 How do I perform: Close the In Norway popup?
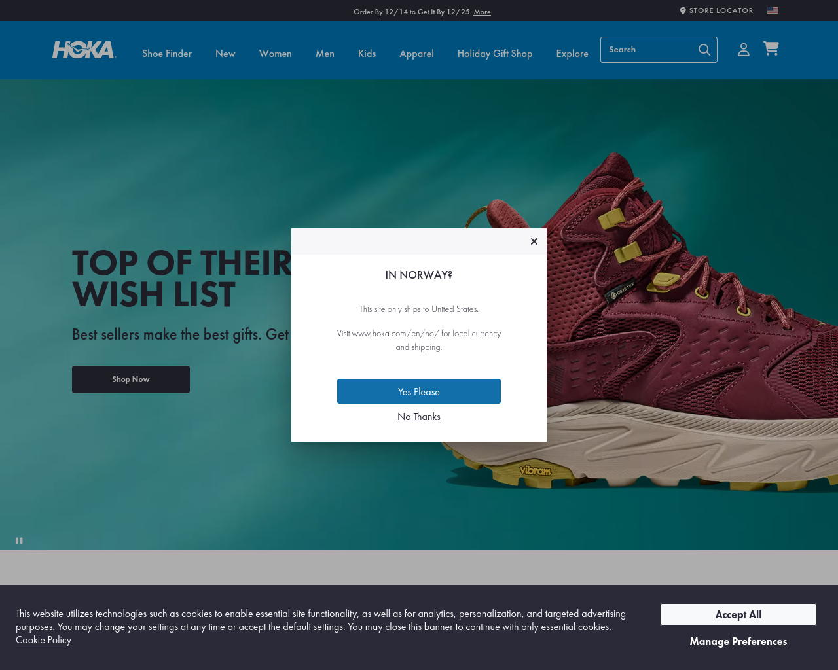(534, 241)
